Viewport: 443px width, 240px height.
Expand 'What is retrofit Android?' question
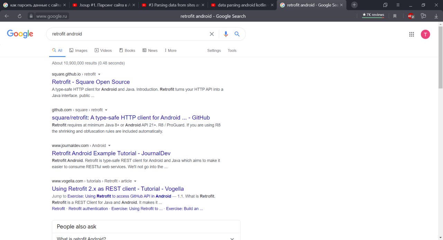(146, 238)
